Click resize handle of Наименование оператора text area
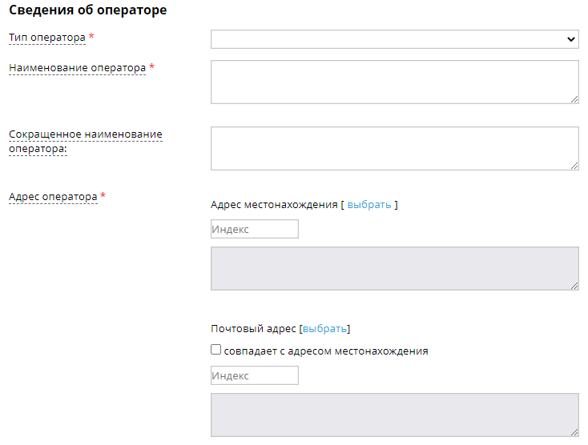This screenshot has height=445, width=588. (x=574, y=99)
